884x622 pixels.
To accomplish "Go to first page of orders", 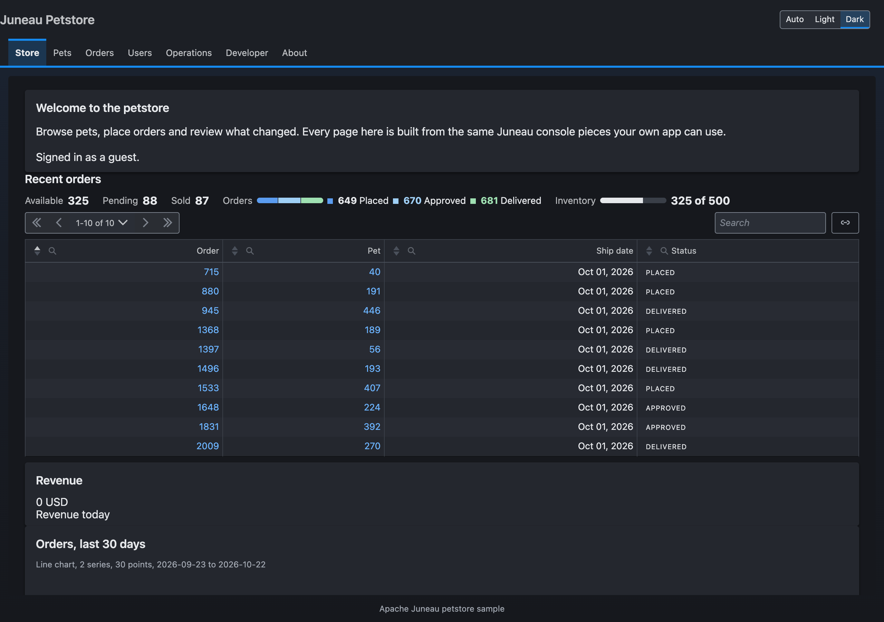I will 37,223.
